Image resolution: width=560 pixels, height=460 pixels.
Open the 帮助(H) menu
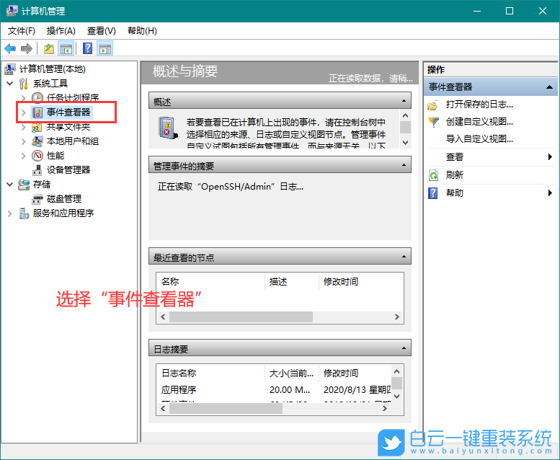pyautogui.click(x=142, y=31)
